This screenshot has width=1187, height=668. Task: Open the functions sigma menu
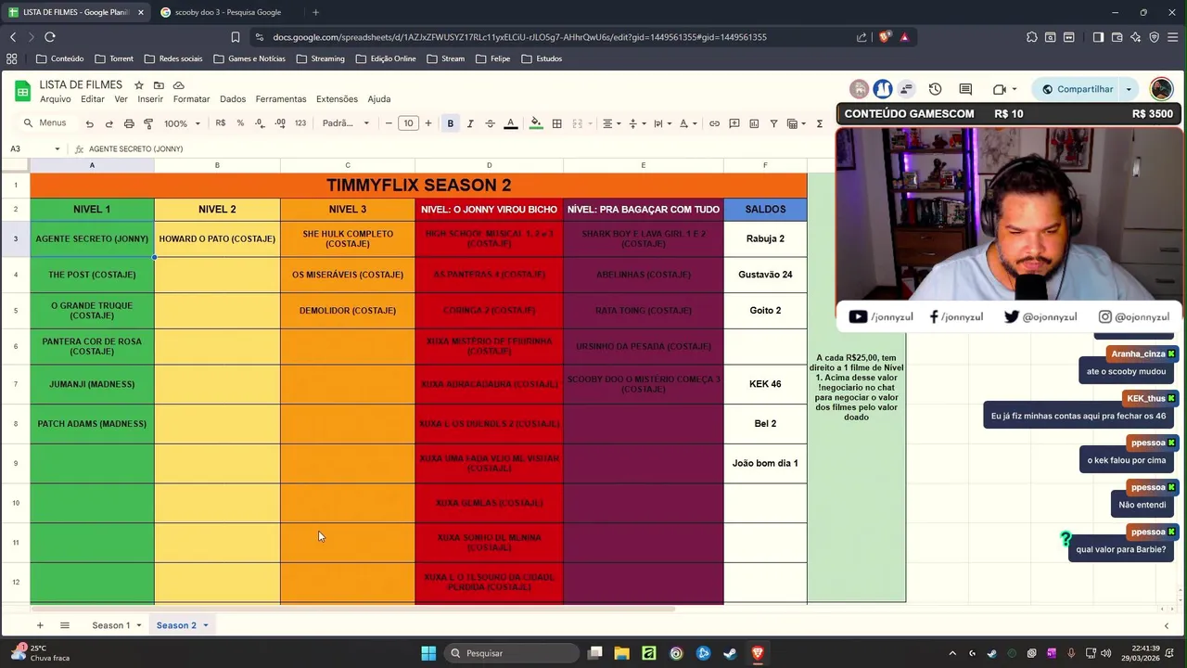(x=820, y=123)
